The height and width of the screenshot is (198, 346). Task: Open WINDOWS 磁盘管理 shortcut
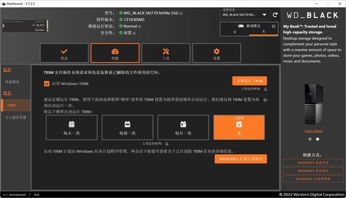click(x=313, y=163)
